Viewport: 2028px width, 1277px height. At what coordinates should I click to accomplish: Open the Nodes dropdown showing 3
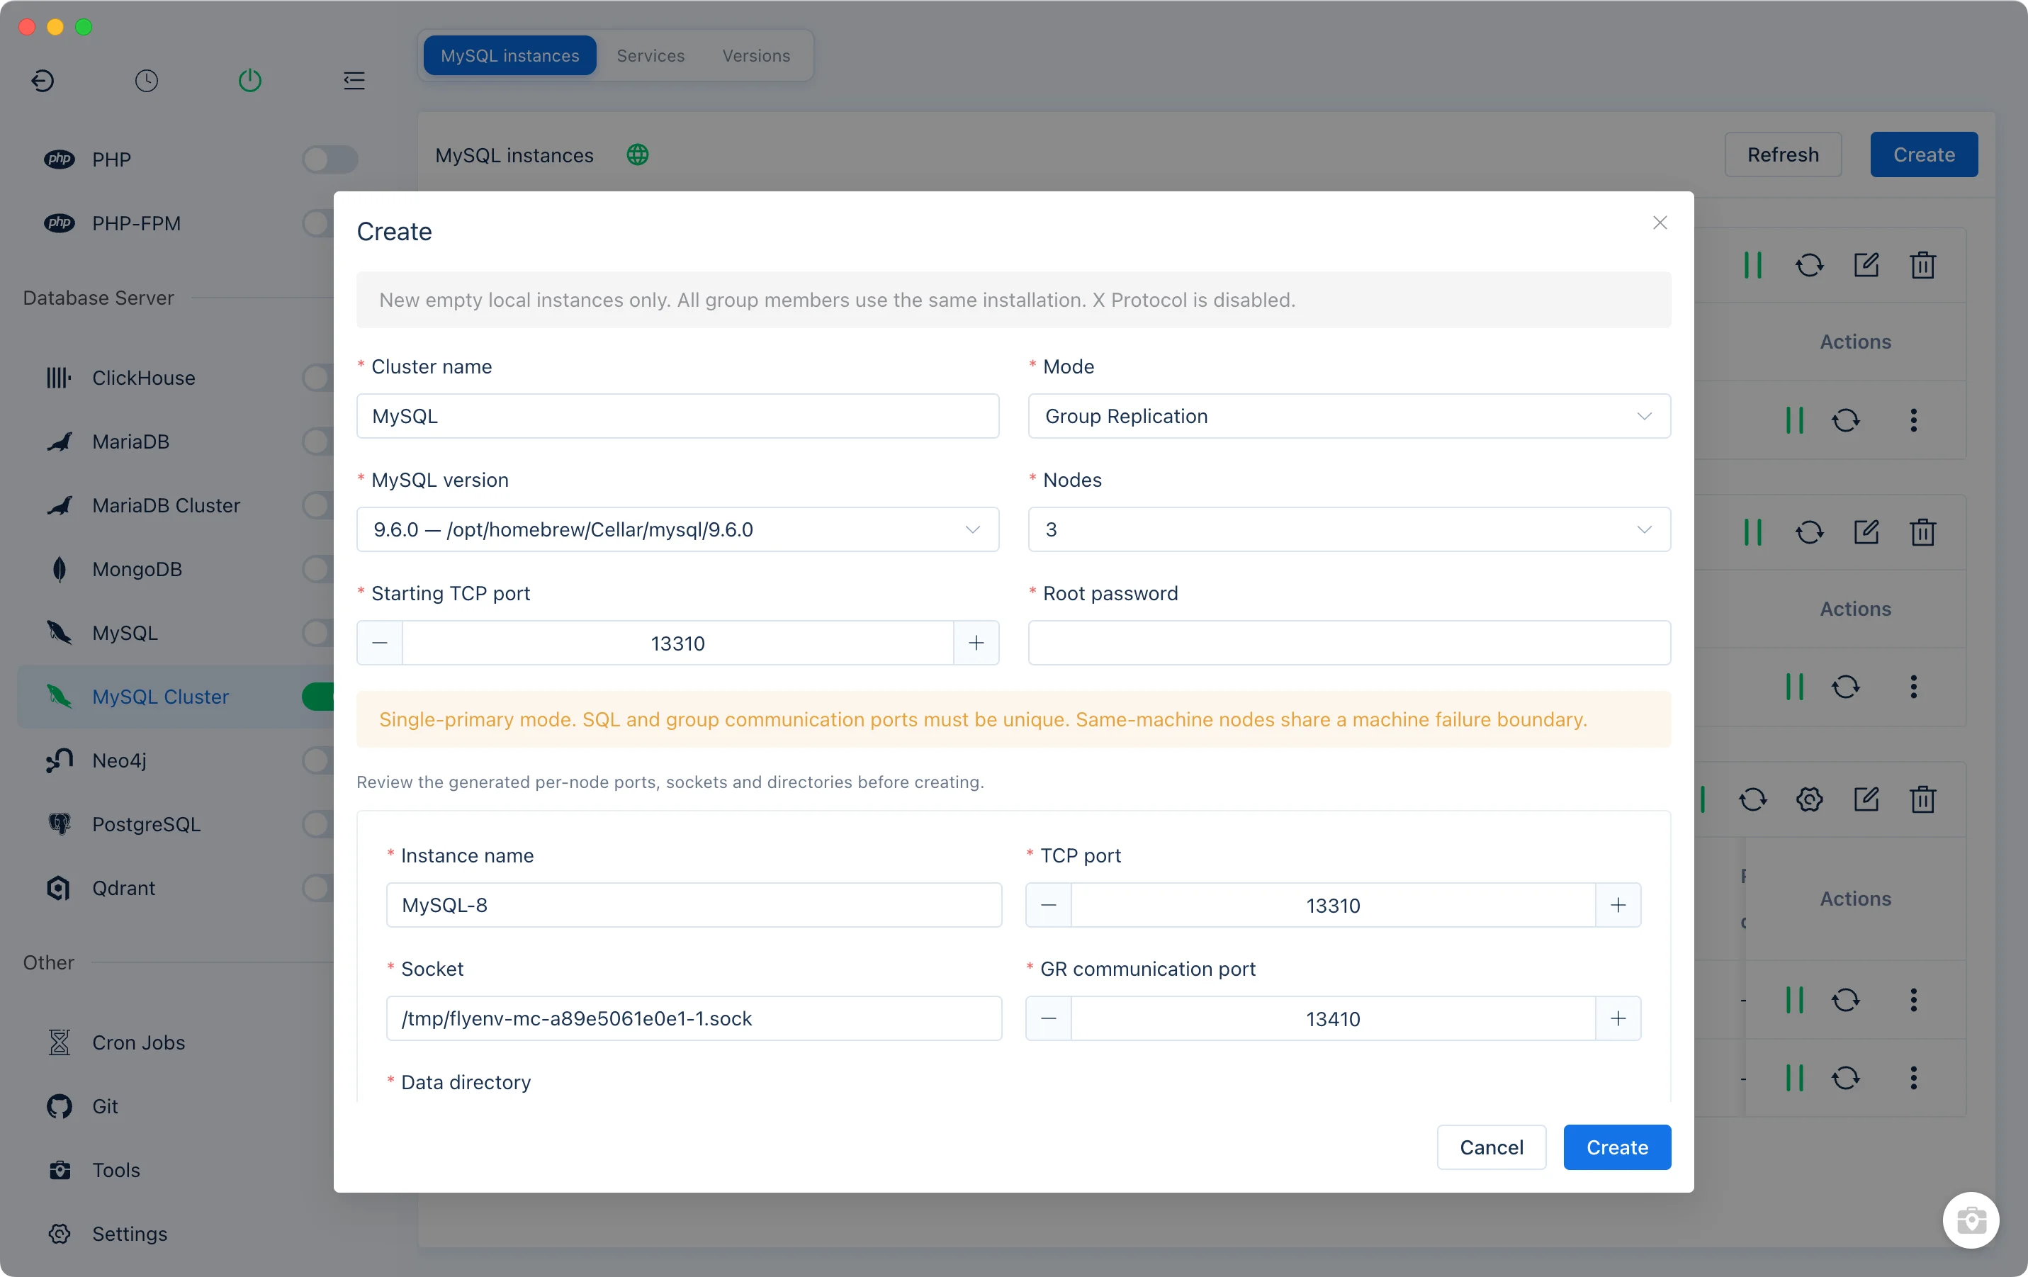[1349, 530]
